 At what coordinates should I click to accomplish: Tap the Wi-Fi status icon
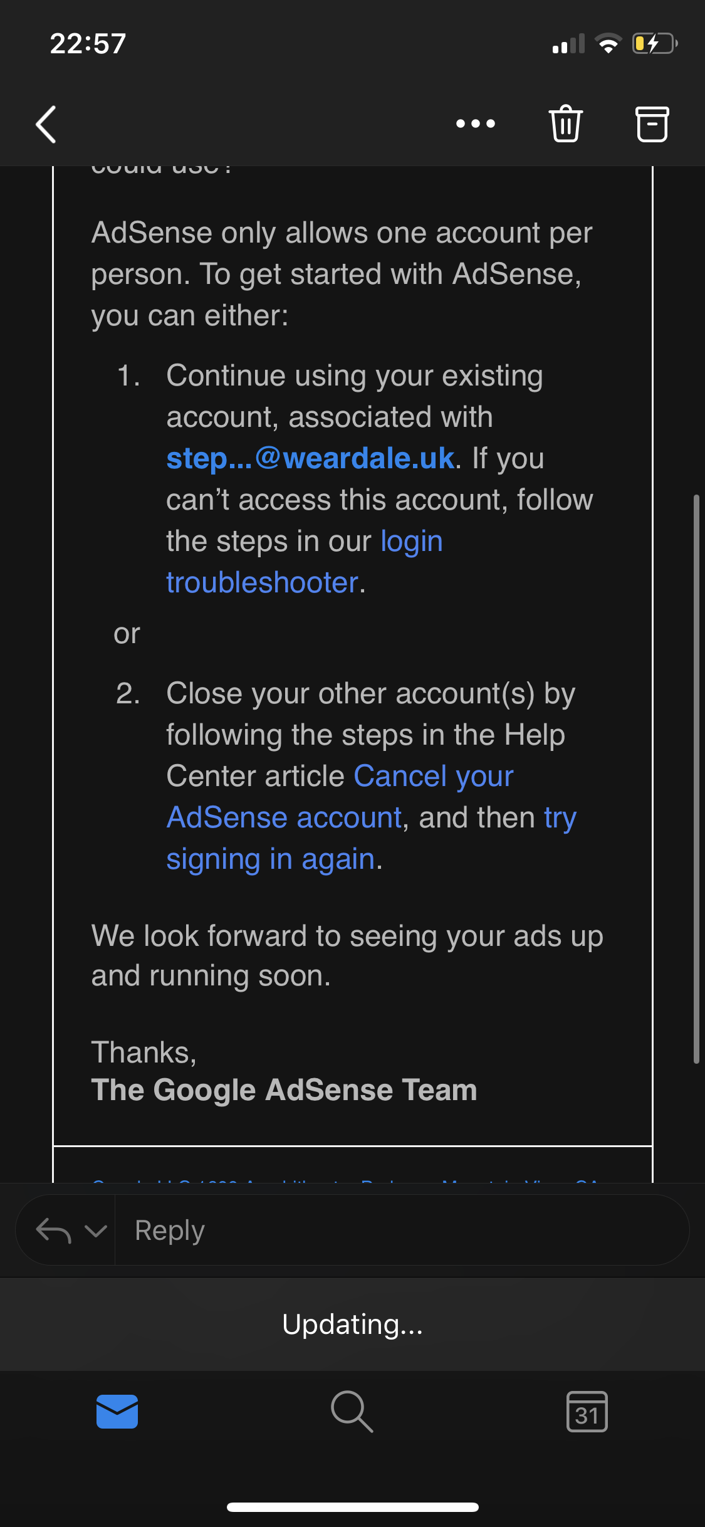pos(608,44)
